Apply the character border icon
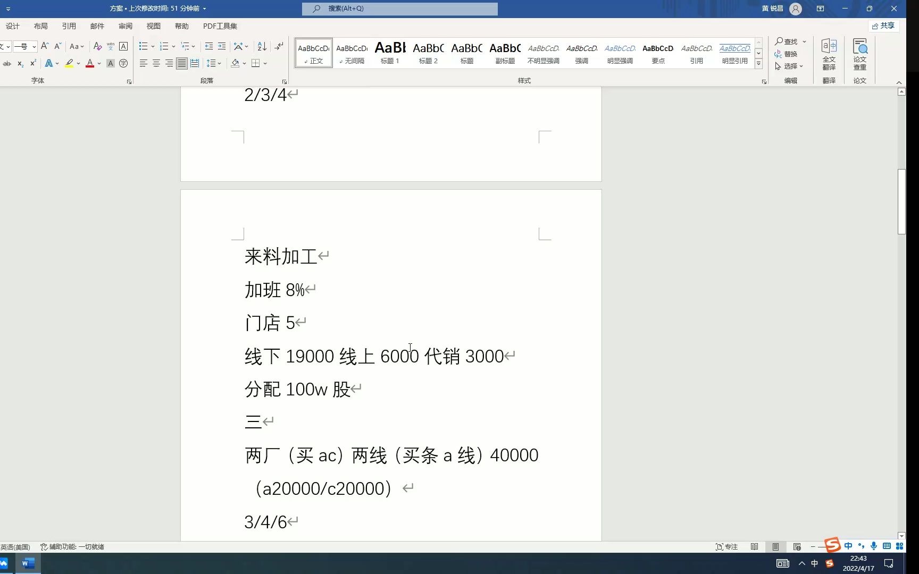The height and width of the screenshot is (574, 919). (123, 46)
